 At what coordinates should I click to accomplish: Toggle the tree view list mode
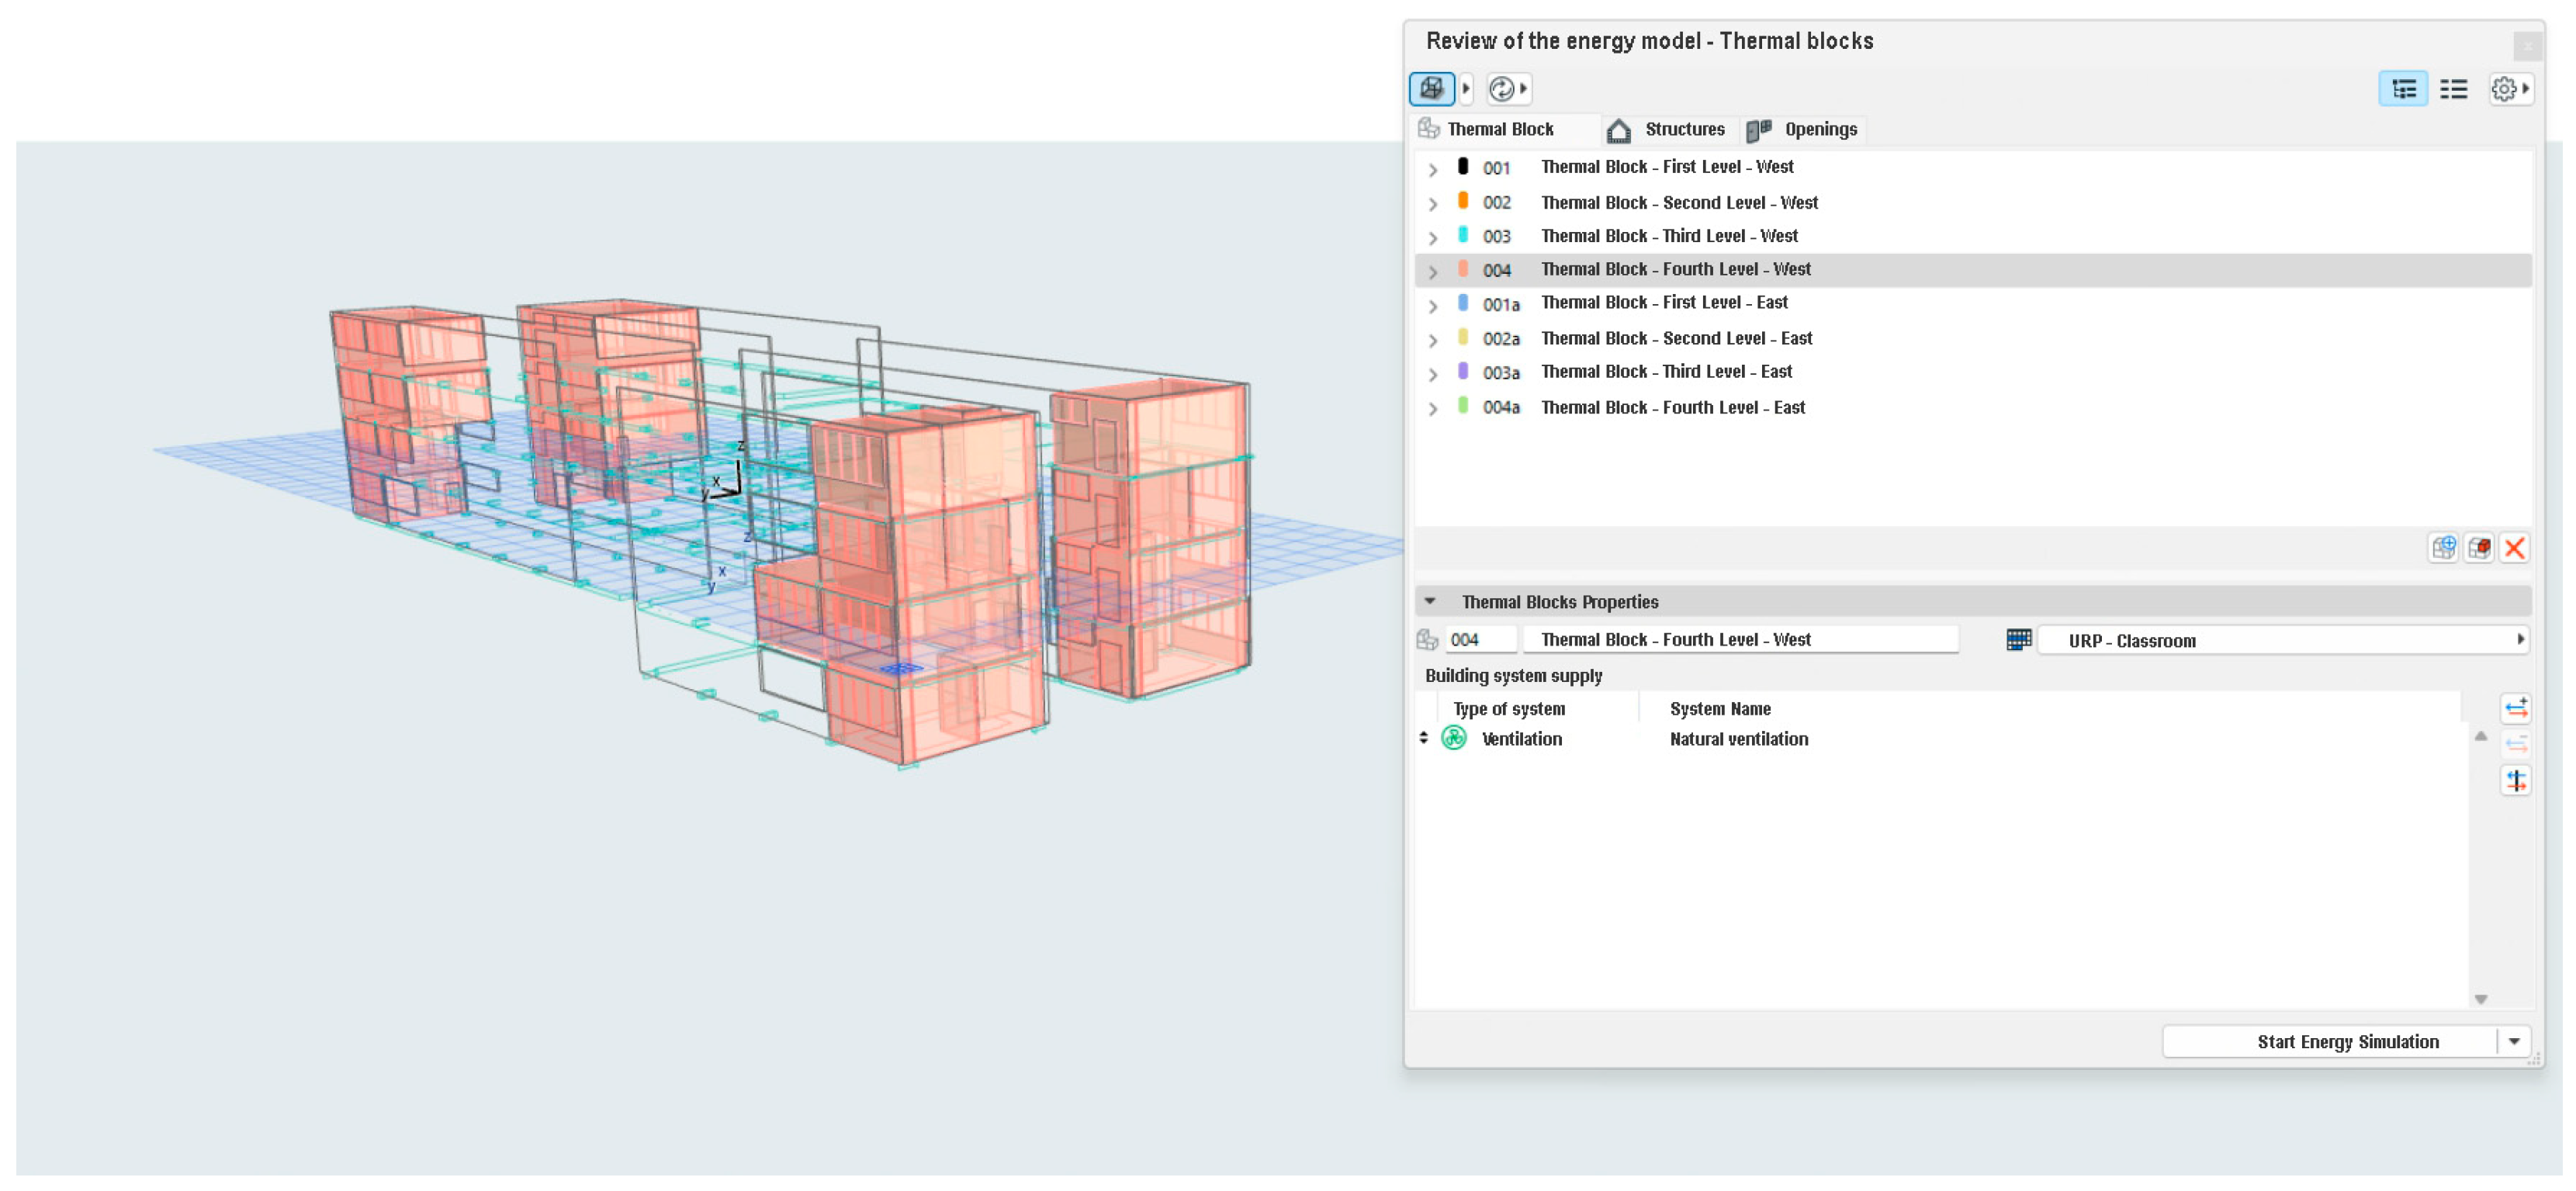[2403, 89]
